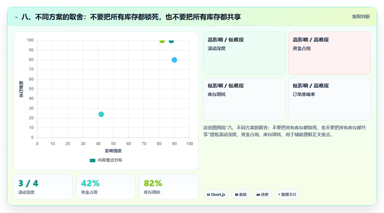Image resolution: width=384 pixels, height=213 pixels.
Task: Click the sparkle icon in 数据卡片 chip
Action: point(279,194)
